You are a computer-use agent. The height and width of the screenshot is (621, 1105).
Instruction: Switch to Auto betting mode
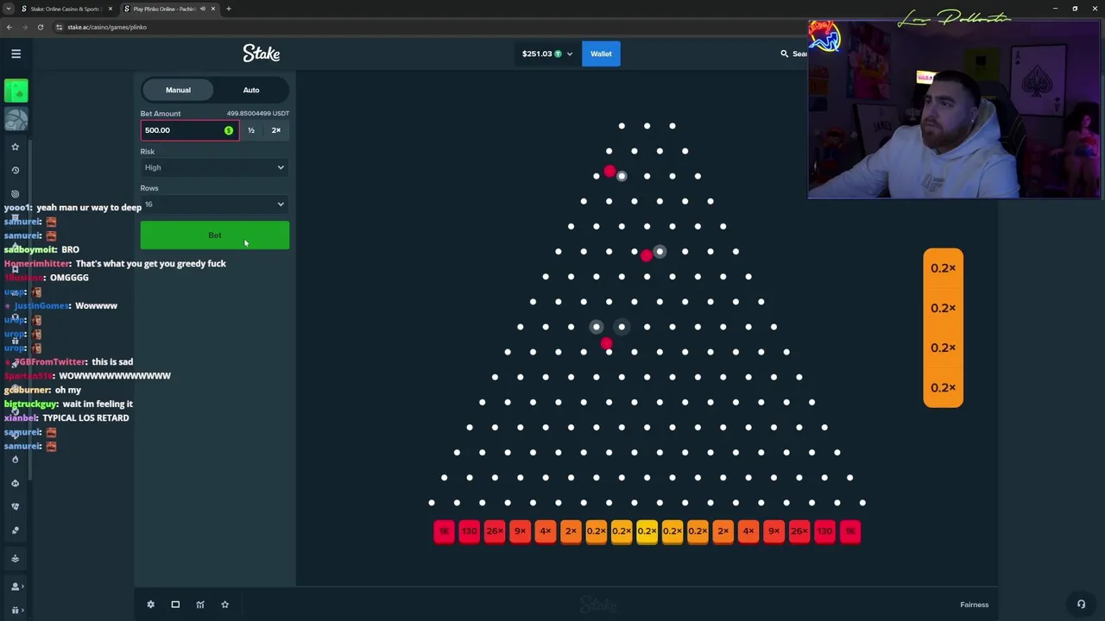coord(251,90)
